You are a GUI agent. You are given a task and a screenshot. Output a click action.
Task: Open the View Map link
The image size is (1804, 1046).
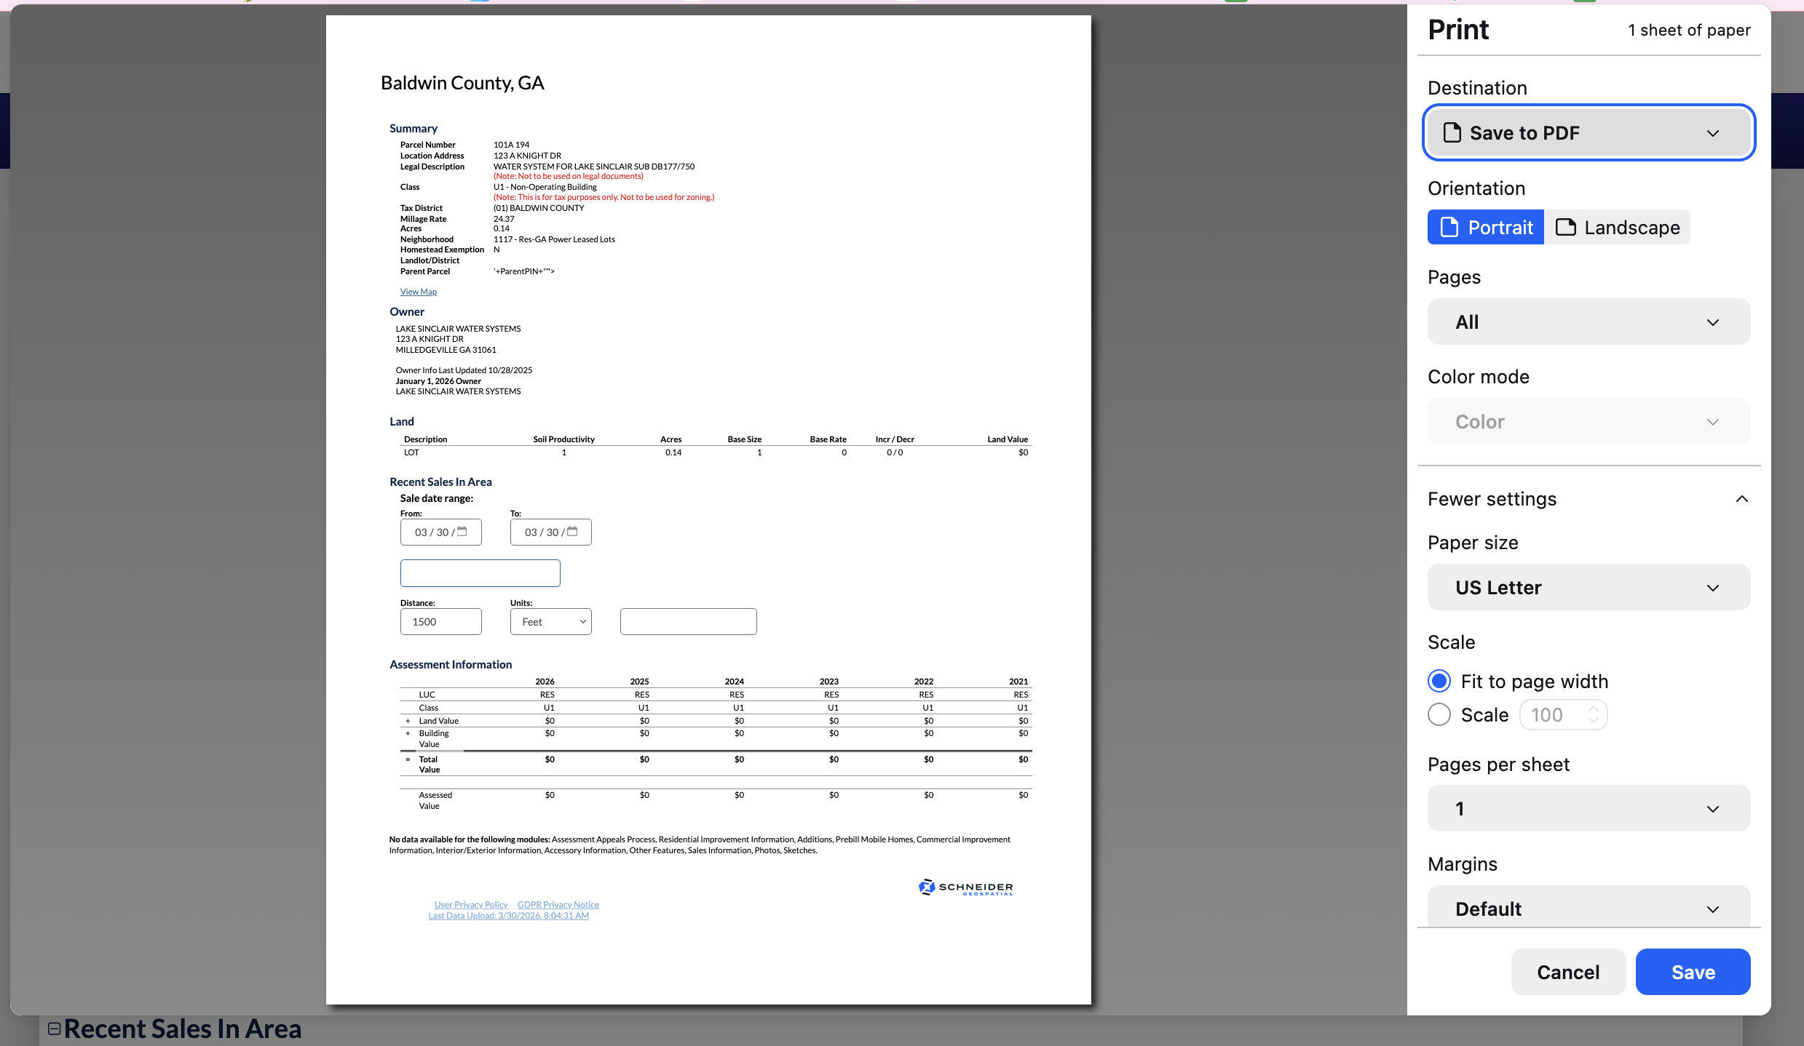419,292
